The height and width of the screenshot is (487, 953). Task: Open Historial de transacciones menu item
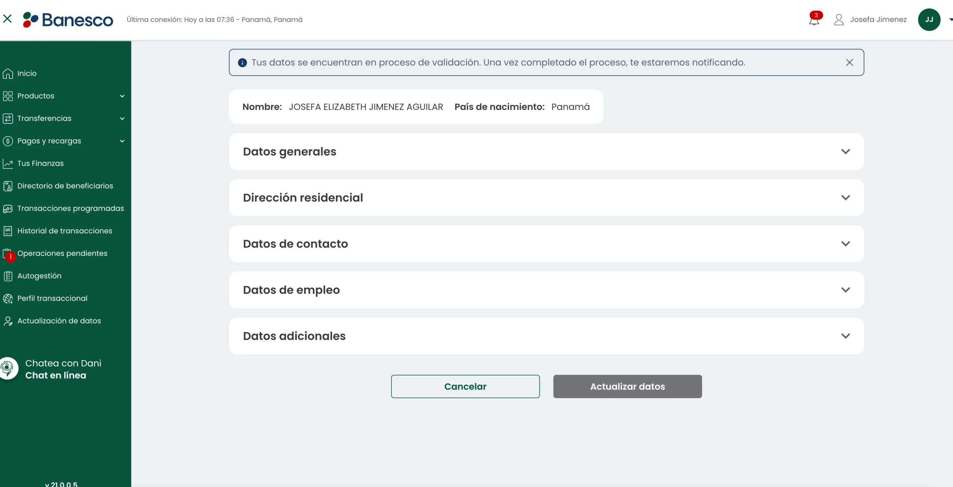[65, 231]
